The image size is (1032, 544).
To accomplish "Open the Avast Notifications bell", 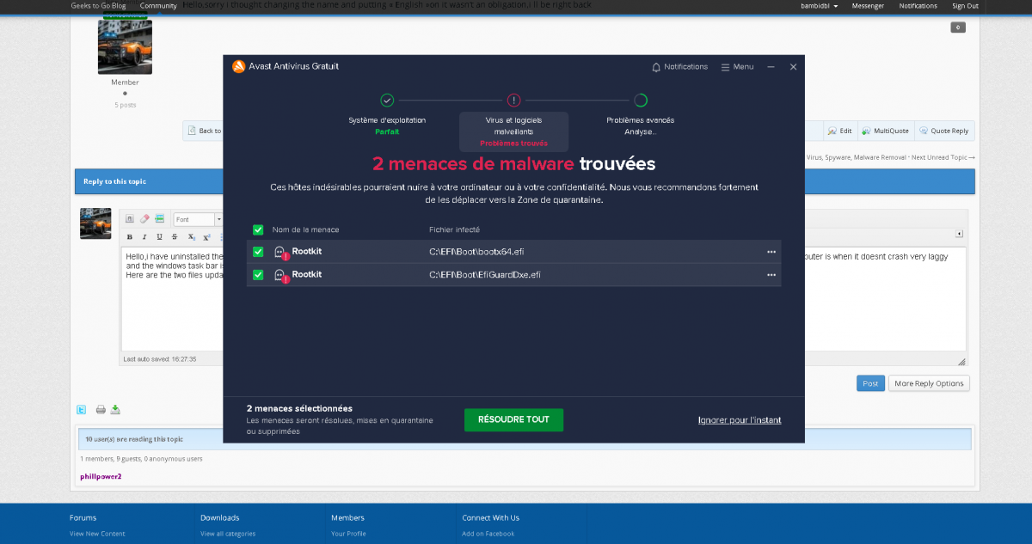I will (679, 67).
